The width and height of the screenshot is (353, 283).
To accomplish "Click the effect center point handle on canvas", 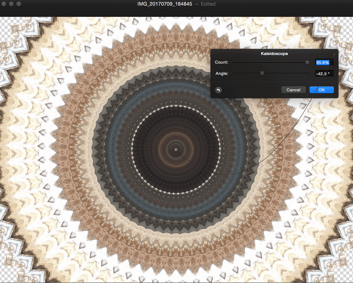I will (x=176, y=149).
